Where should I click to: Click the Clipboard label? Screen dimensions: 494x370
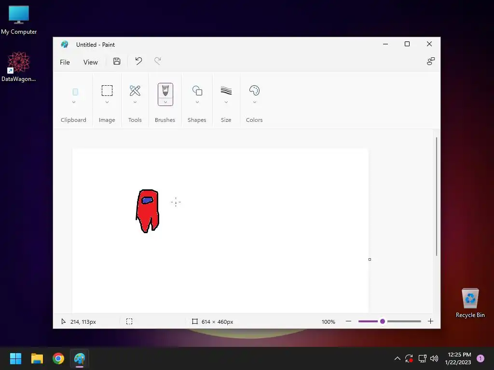[73, 120]
